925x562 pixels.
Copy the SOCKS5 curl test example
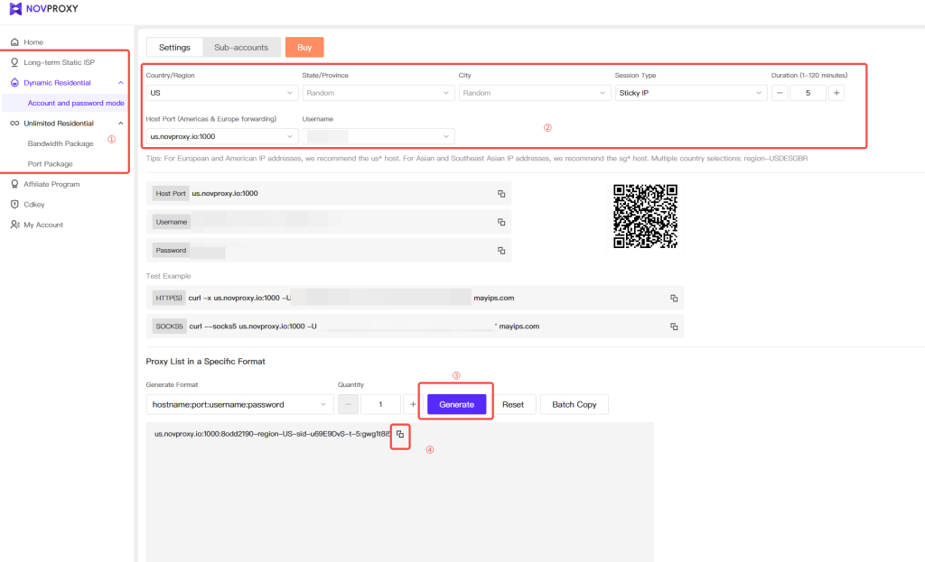pyautogui.click(x=673, y=327)
